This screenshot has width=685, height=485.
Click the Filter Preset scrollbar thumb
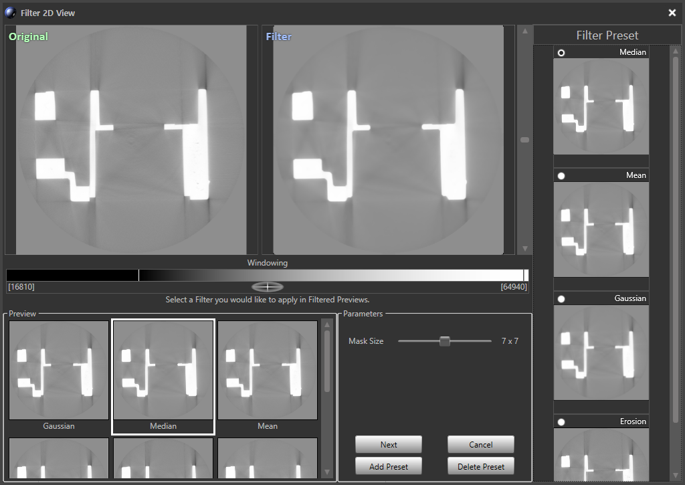[676, 239]
